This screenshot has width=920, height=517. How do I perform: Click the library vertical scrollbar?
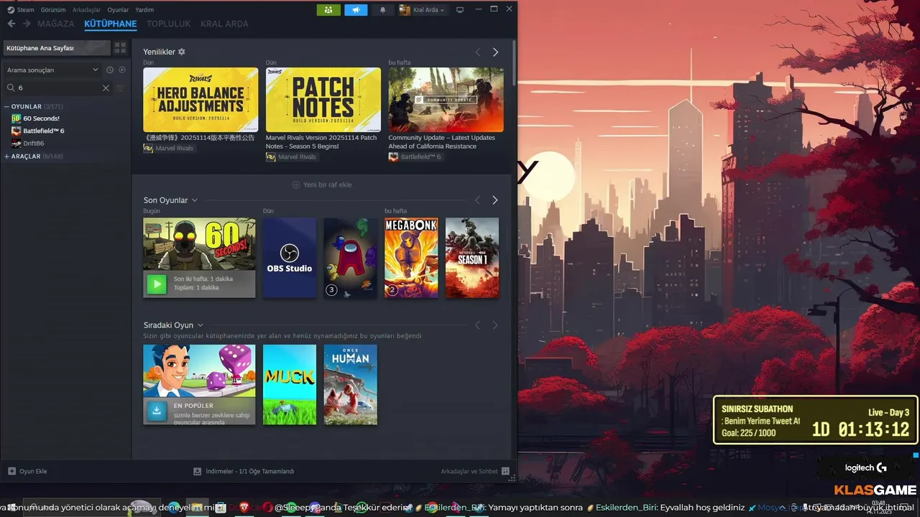pos(514,62)
